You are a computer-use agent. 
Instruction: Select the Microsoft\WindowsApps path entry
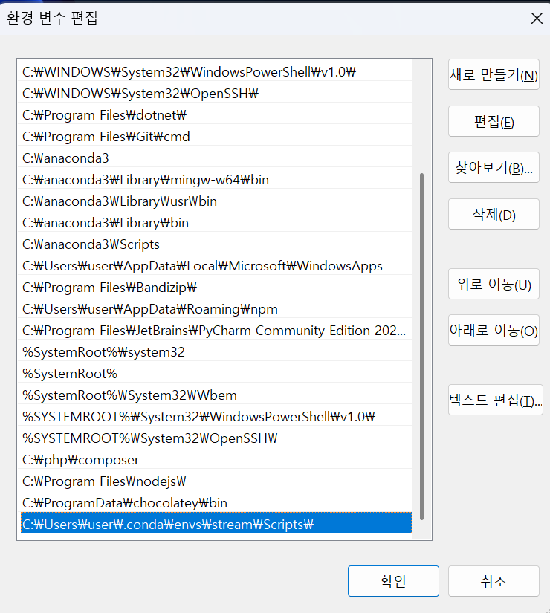coord(216,266)
